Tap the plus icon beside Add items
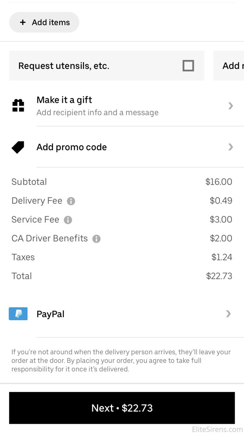The width and height of the screenshot is (244, 435). pyautogui.click(x=23, y=23)
